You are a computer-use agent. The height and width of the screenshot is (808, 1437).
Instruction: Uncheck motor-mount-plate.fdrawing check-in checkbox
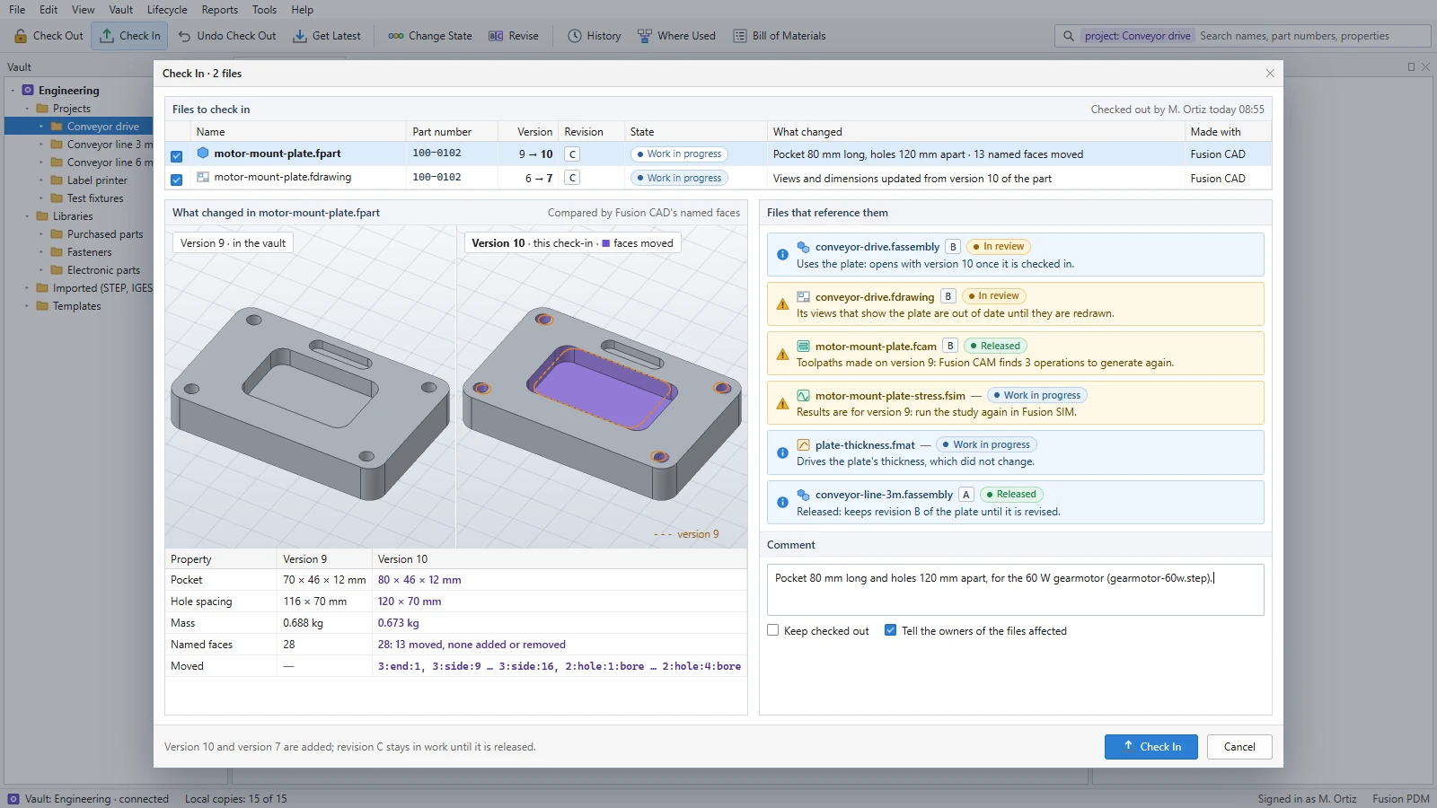177,180
